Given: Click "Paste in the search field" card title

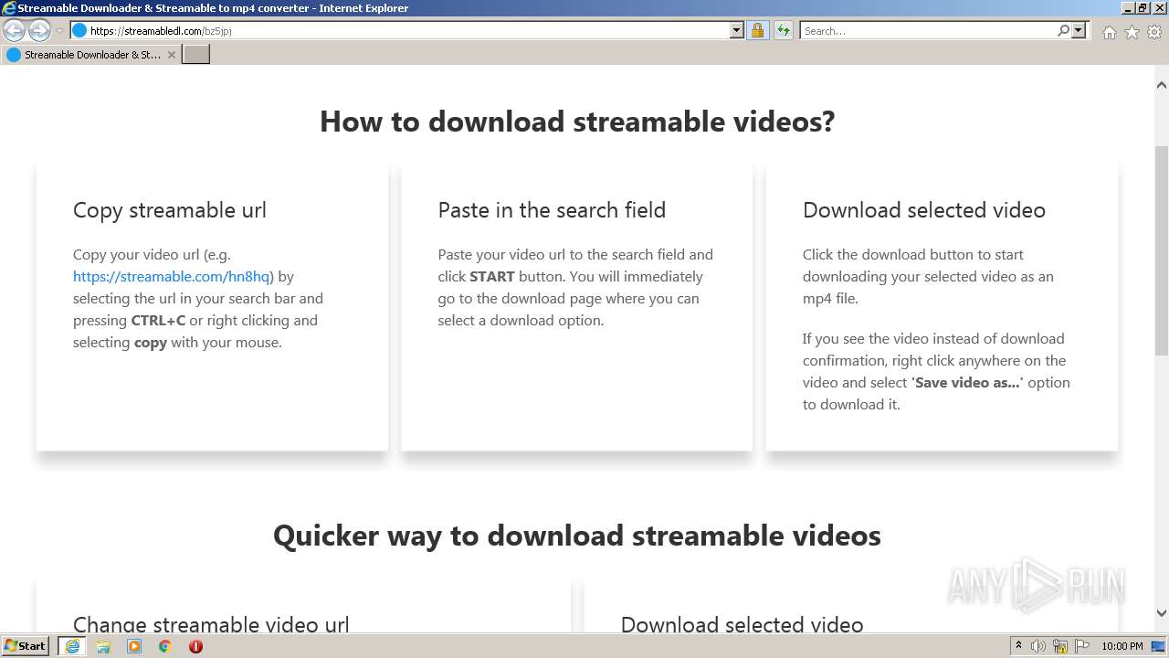Looking at the screenshot, I should tap(552, 210).
